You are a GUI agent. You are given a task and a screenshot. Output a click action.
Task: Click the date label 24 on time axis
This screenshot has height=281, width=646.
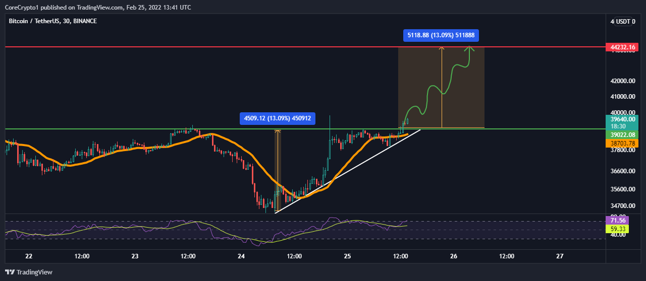click(x=241, y=256)
